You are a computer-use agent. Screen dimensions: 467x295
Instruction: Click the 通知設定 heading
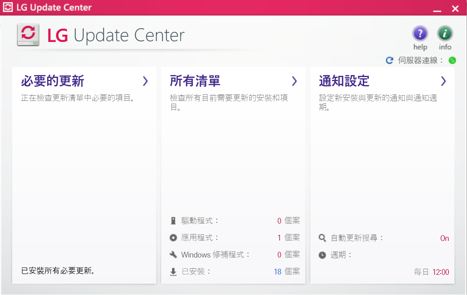click(344, 81)
